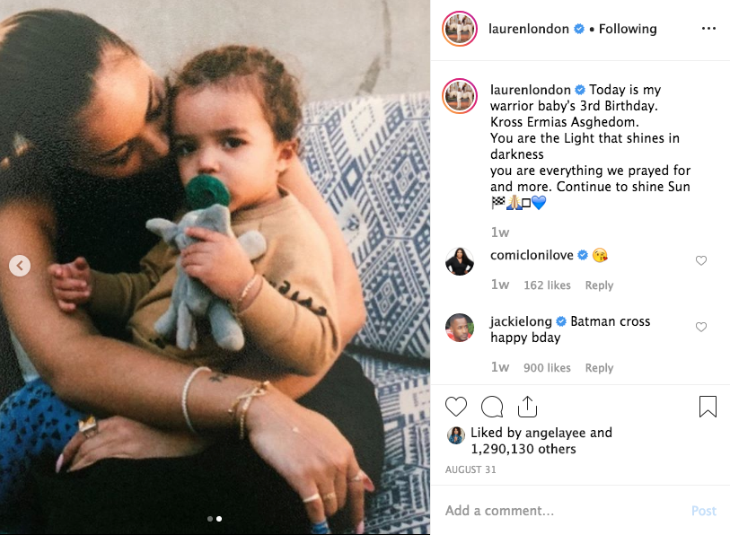The image size is (730, 535).
Task: Reply to jackielong's comment
Action: pyautogui.click(x=599, y=368)
